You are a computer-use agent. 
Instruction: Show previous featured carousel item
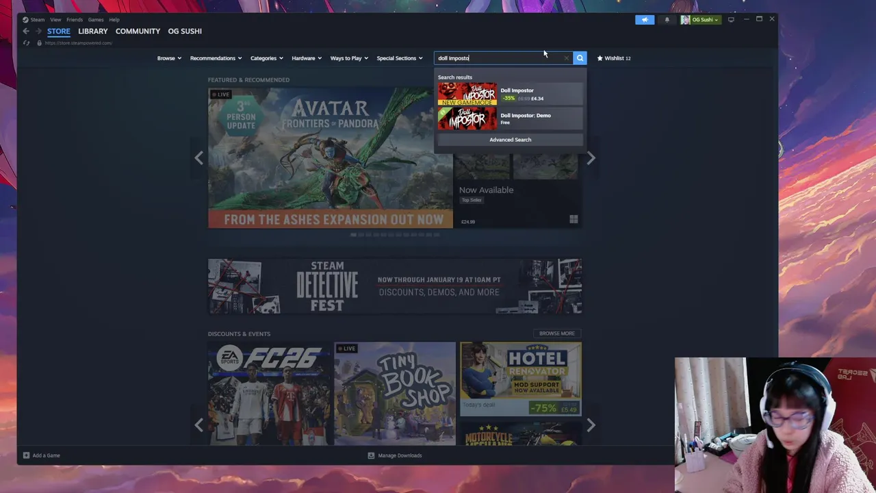198,158
